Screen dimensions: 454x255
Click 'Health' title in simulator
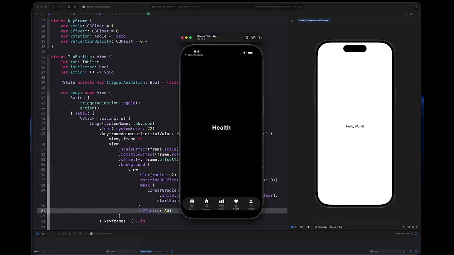221,127
